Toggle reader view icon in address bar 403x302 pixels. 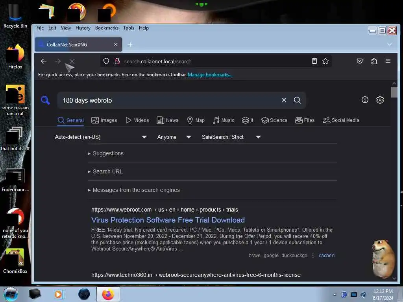(314, 61)
